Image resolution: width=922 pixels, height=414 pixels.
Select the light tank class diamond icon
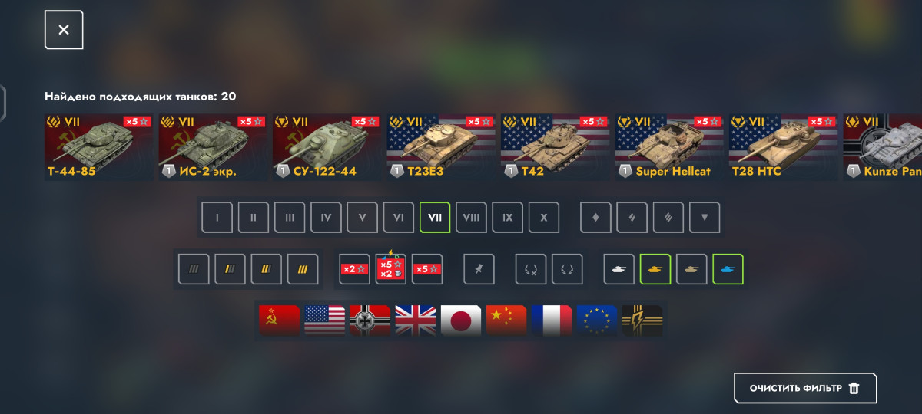coord(595,218)
